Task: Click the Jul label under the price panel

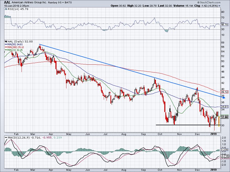Action: point(105,134)
